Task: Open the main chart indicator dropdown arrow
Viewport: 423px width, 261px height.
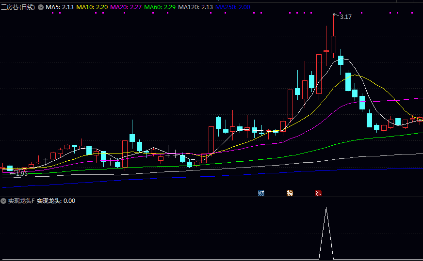Action: pyautogui.click(x=40, y=7)
